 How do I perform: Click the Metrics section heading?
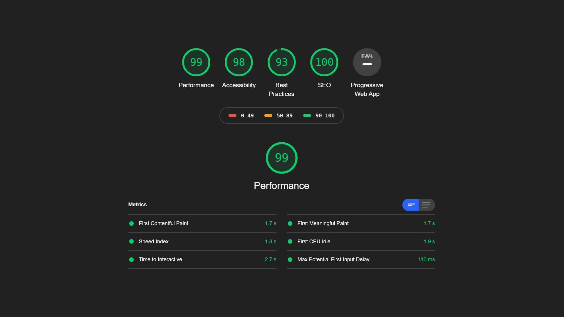tap(137, 205)
